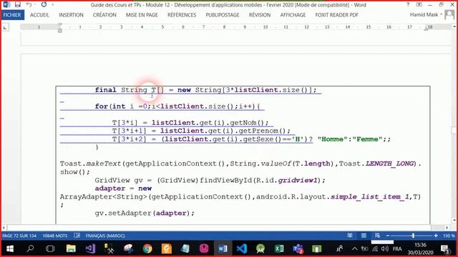Click the zoom slider handle

pos(413,236)
